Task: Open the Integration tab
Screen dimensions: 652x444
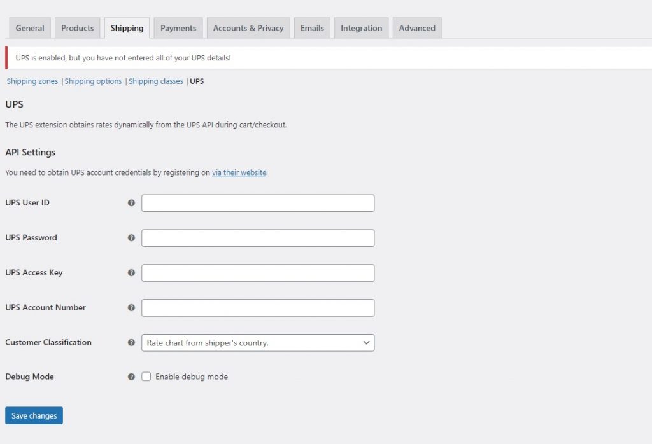Action: tap(362, 28)
